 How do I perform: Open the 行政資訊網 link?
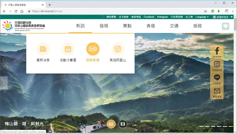point(177,17)
